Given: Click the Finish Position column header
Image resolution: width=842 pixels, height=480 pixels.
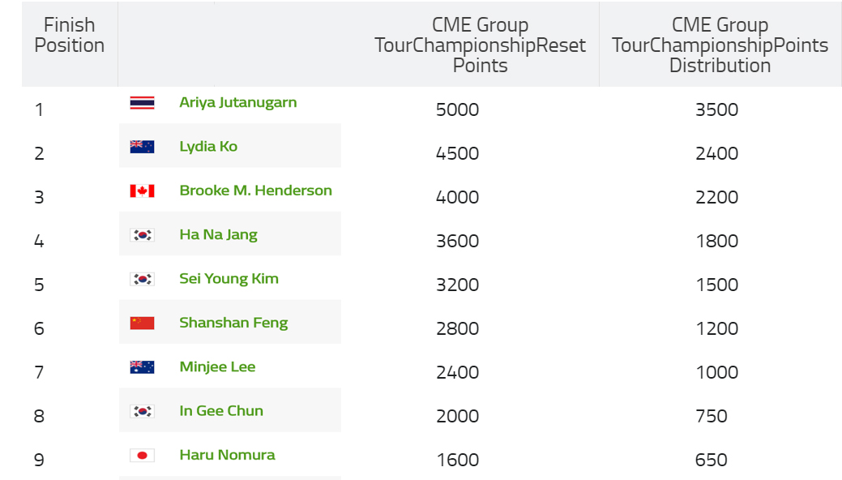Looking at the screenshot, I should [69, 35].
